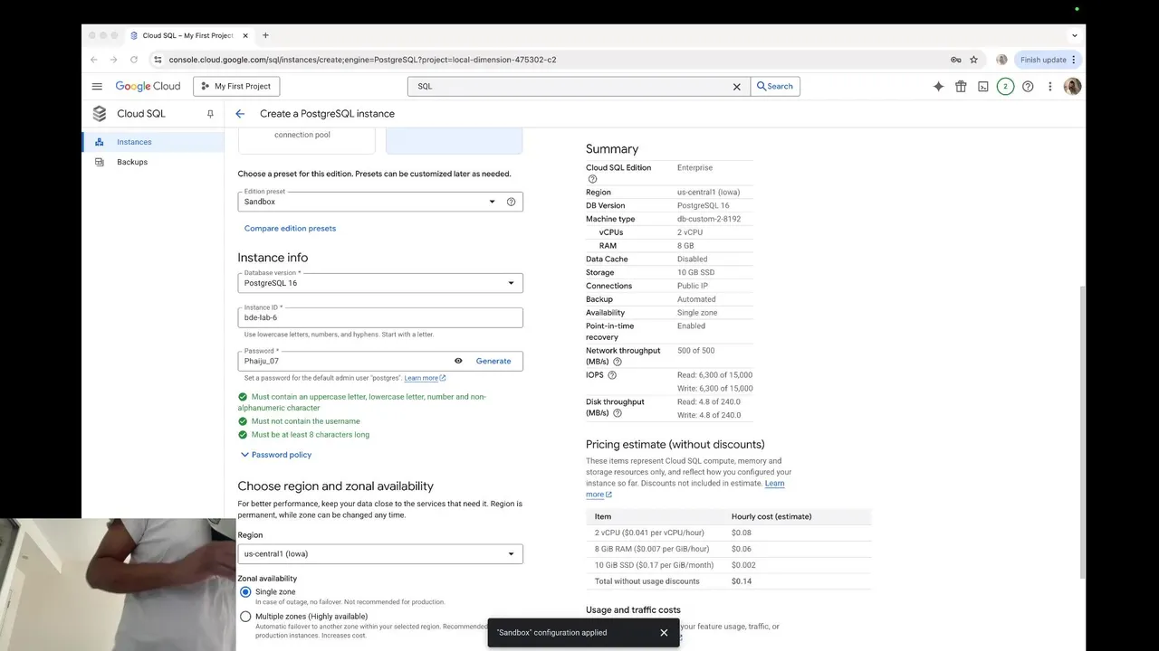The height and width of the screenshot is (651, 1159).
Task: Open the three-dot settings menu in header
Action: coord(1050,87)
